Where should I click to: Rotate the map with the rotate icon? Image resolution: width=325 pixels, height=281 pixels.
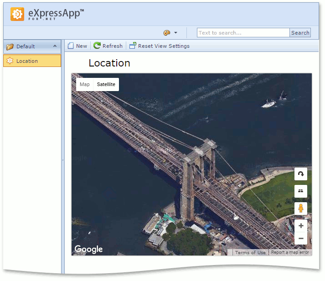(x=301, y=174)
